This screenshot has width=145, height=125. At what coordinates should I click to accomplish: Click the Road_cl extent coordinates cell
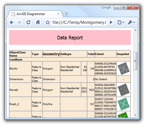[x=106, y=104]
